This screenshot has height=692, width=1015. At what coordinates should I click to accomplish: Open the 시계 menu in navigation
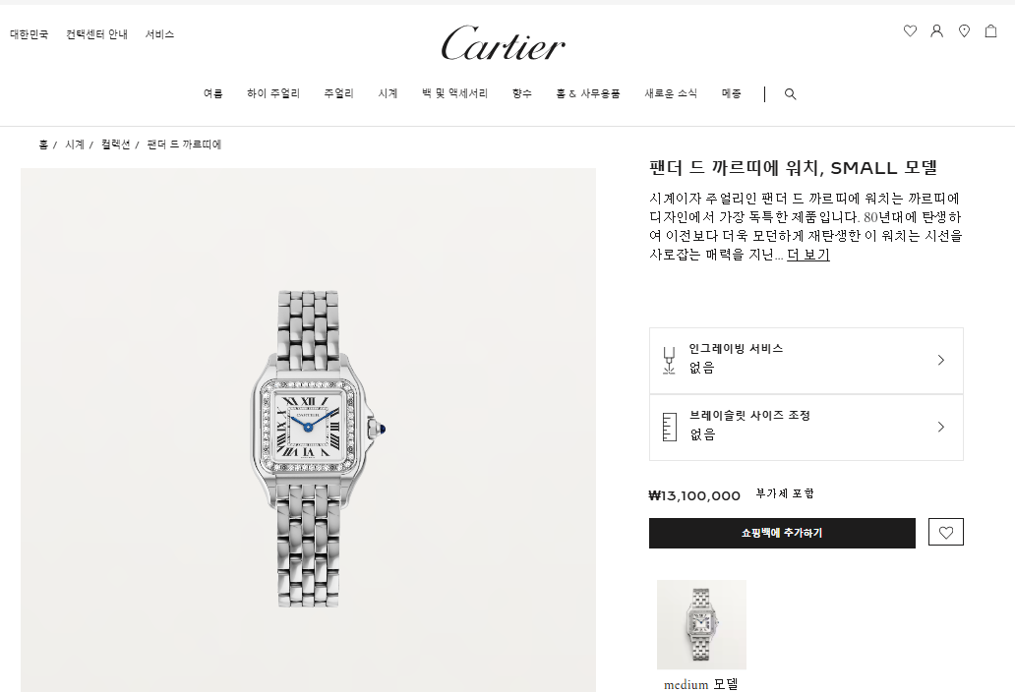[x=388, y=93]
